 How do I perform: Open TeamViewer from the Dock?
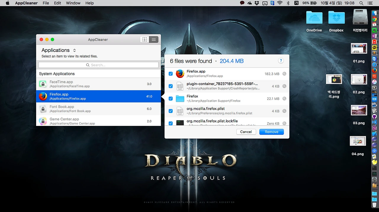[374, 59]
